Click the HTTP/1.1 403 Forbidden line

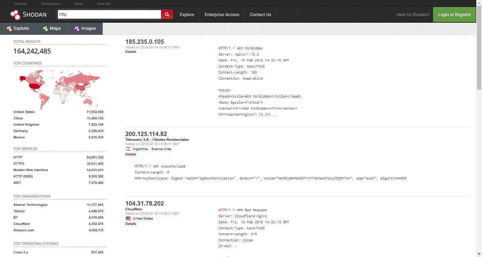pyautogui.click(x=241, y=48)
